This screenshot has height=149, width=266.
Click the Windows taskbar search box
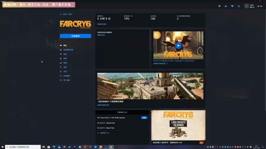click(x=23, y=147)
